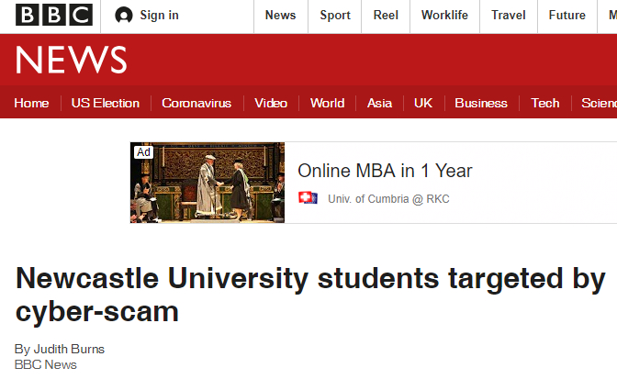Open the Reel section
Viewport: 617px width, 379px height.
click(x=386, y=16)
